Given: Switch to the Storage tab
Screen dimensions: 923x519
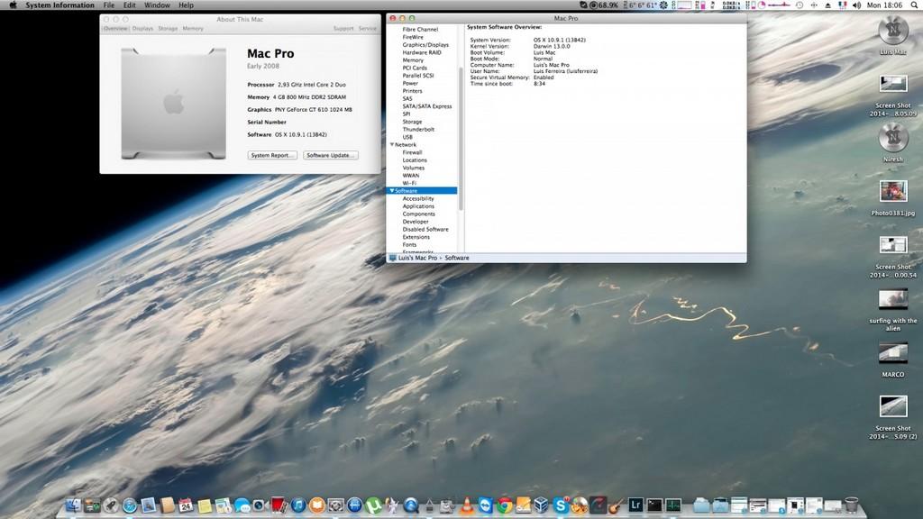Looking at the screenshot, I should pos(168,29).
